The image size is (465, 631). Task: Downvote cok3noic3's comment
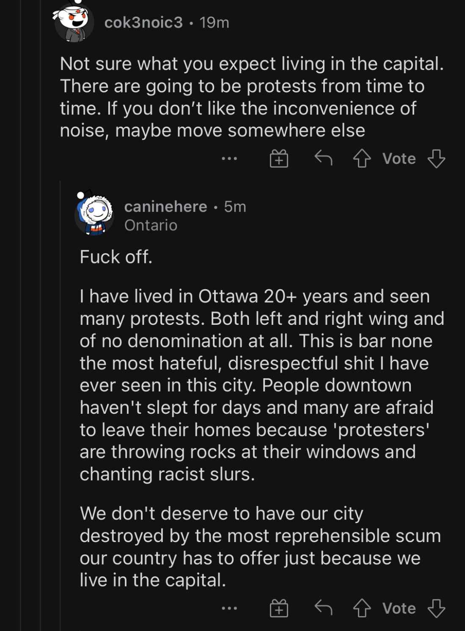click(x=436, y=159)
